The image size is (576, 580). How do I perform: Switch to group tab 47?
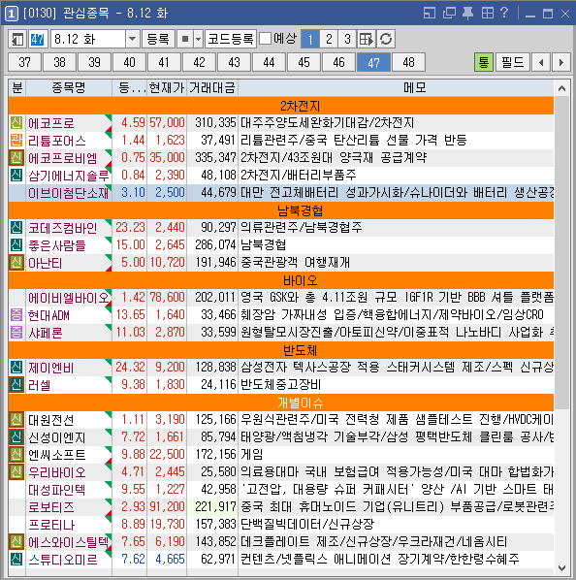[x=373, y=62]
